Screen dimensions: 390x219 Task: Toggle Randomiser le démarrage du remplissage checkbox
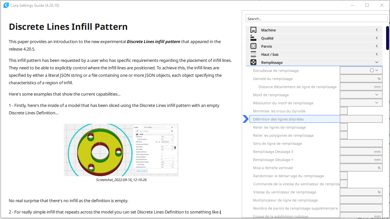[x=344, y=176]
